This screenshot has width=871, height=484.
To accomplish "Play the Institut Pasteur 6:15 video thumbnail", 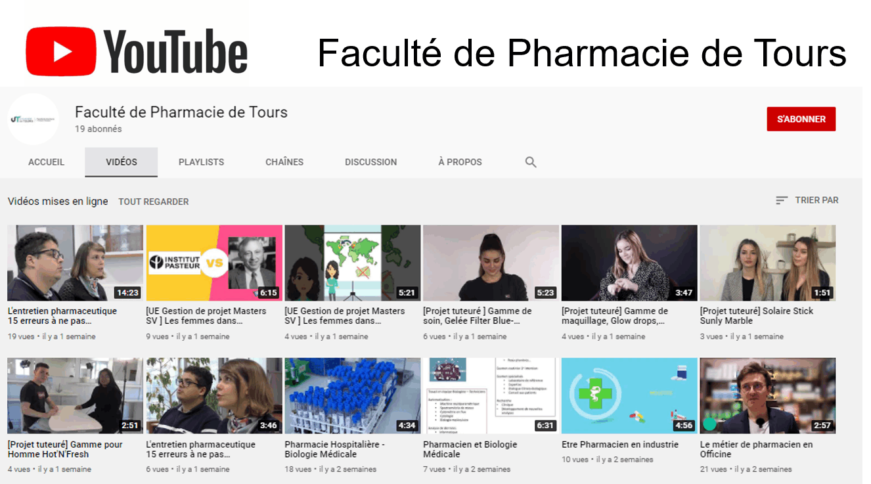I will tap(214, 263).
